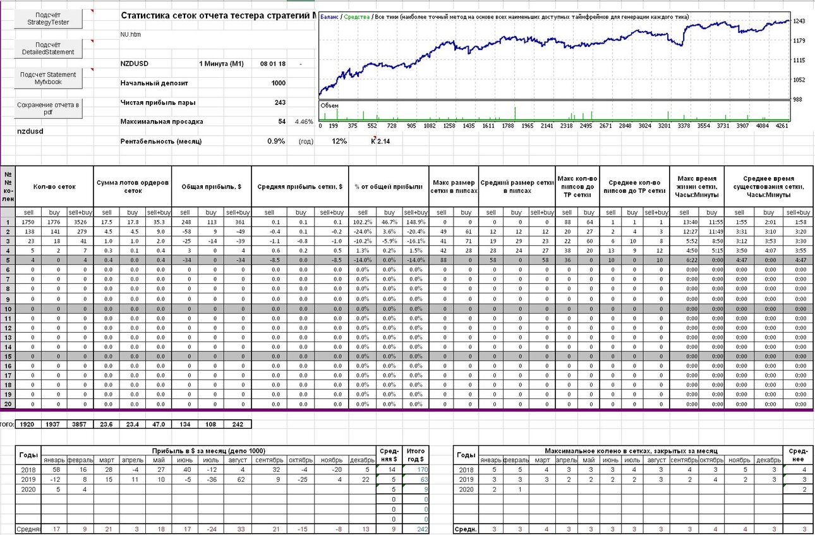Select the Чистая прибыль пары value 243
815x535 pixels.
(279, 102)
